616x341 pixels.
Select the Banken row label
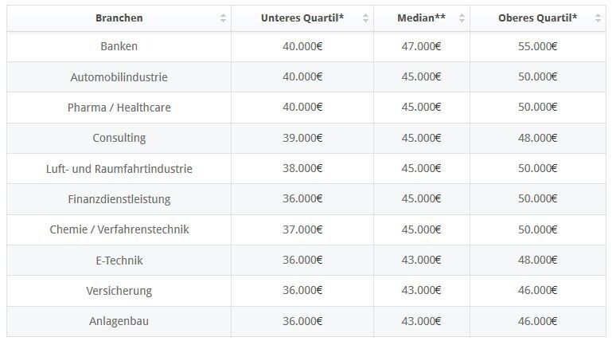point(119,46)
